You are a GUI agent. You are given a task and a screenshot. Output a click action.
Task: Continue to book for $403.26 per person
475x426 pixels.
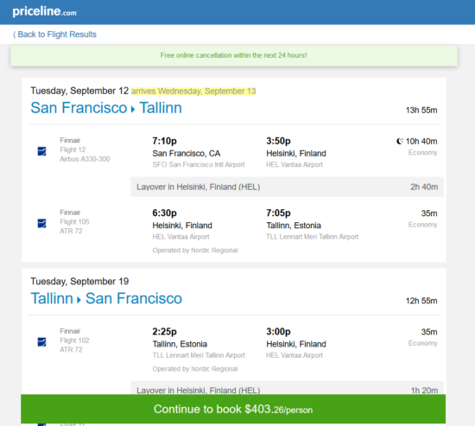click(233, 409)
